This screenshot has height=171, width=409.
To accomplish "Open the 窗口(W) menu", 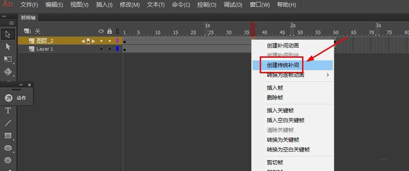I will 260,5.
